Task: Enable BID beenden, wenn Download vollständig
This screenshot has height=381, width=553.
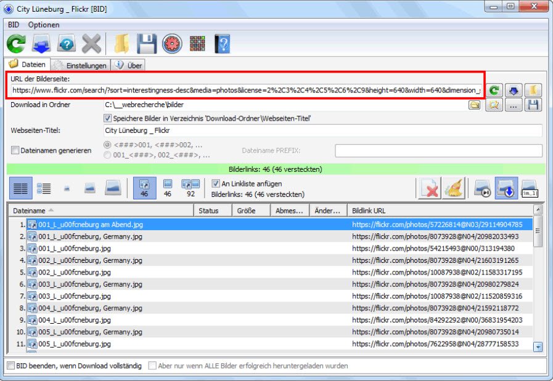Action: 11,366
